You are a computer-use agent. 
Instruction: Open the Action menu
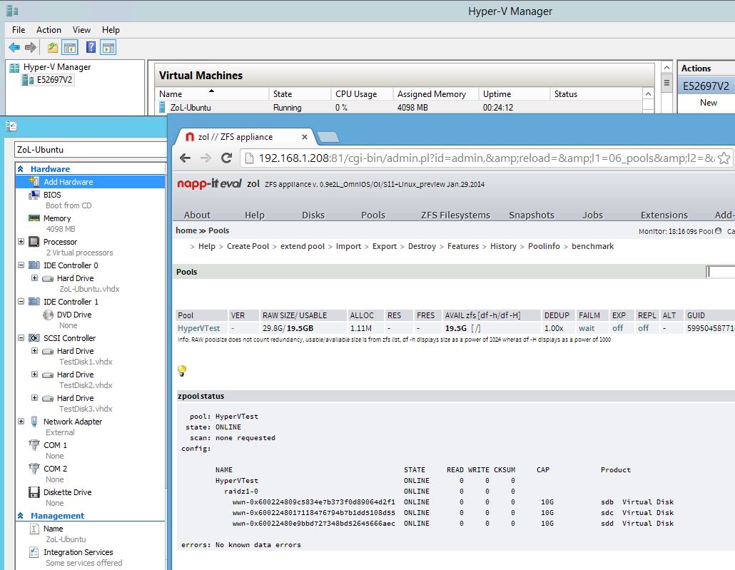(x=49, y=30)
